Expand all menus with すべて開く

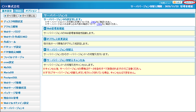[x=11, y=16]
